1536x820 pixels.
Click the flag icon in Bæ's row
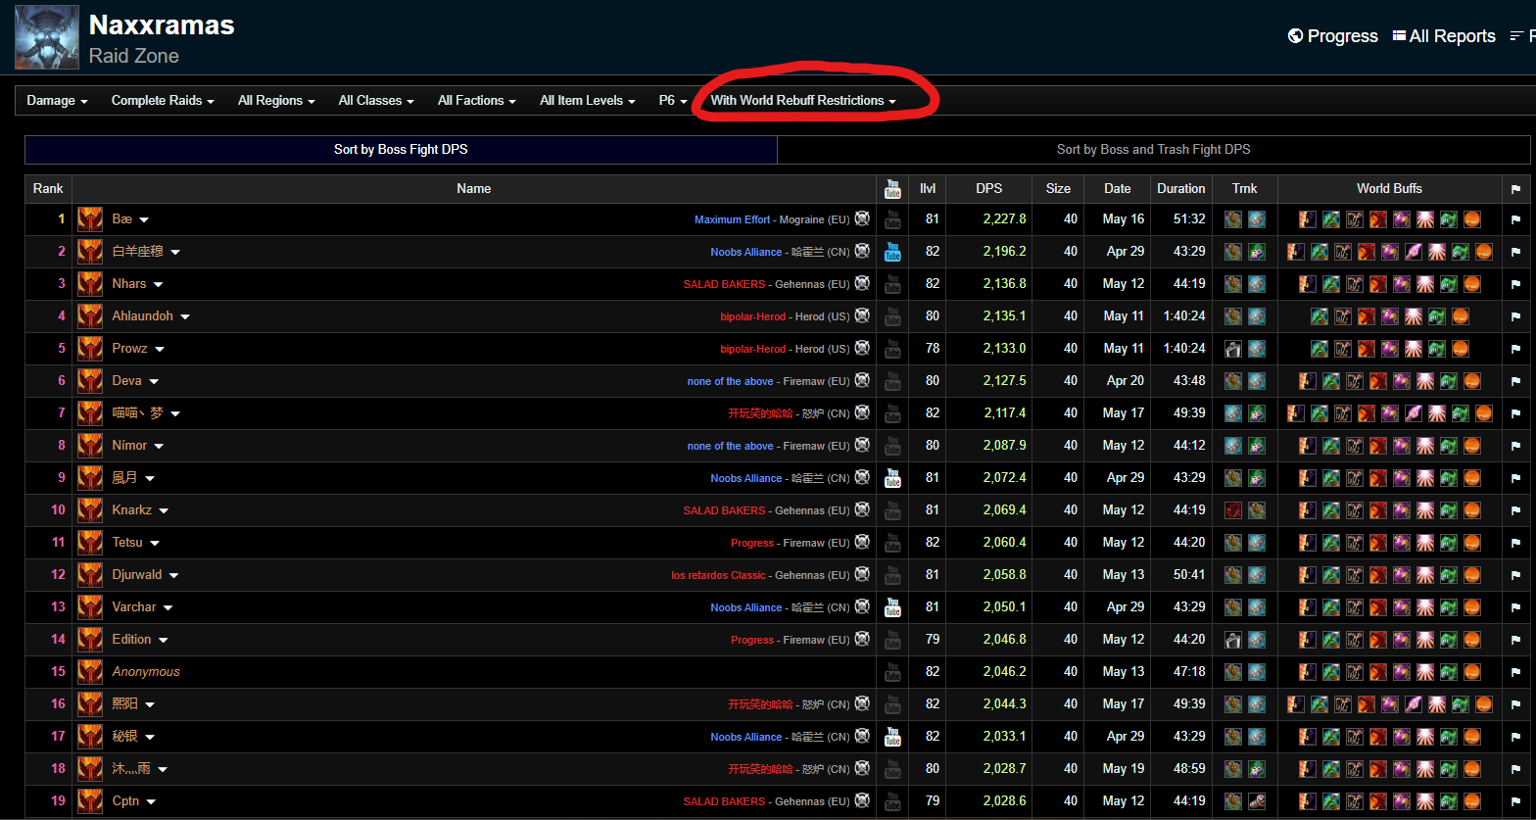point(1515,219)
